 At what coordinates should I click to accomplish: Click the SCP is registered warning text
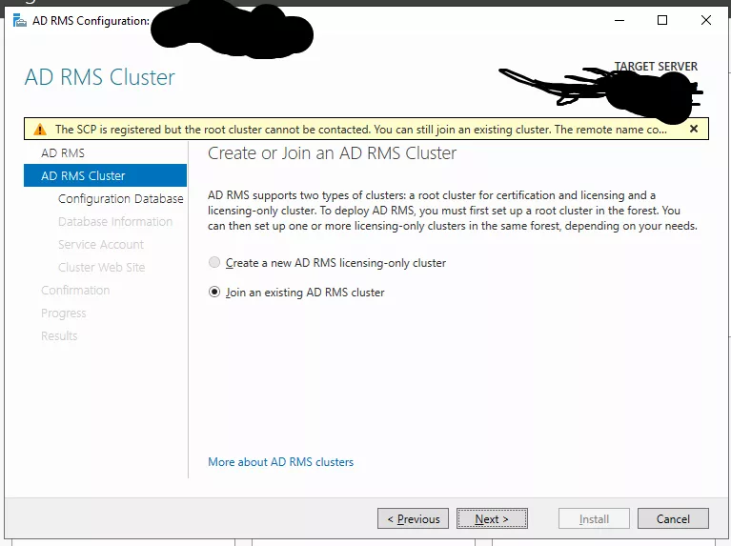point(361,130)
